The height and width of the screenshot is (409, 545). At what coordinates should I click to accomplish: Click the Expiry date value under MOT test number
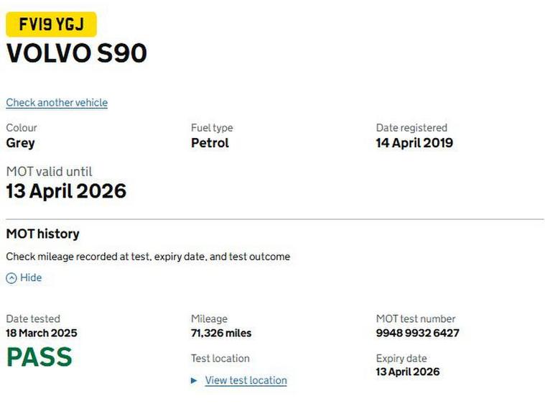click(x=408, y=372)
